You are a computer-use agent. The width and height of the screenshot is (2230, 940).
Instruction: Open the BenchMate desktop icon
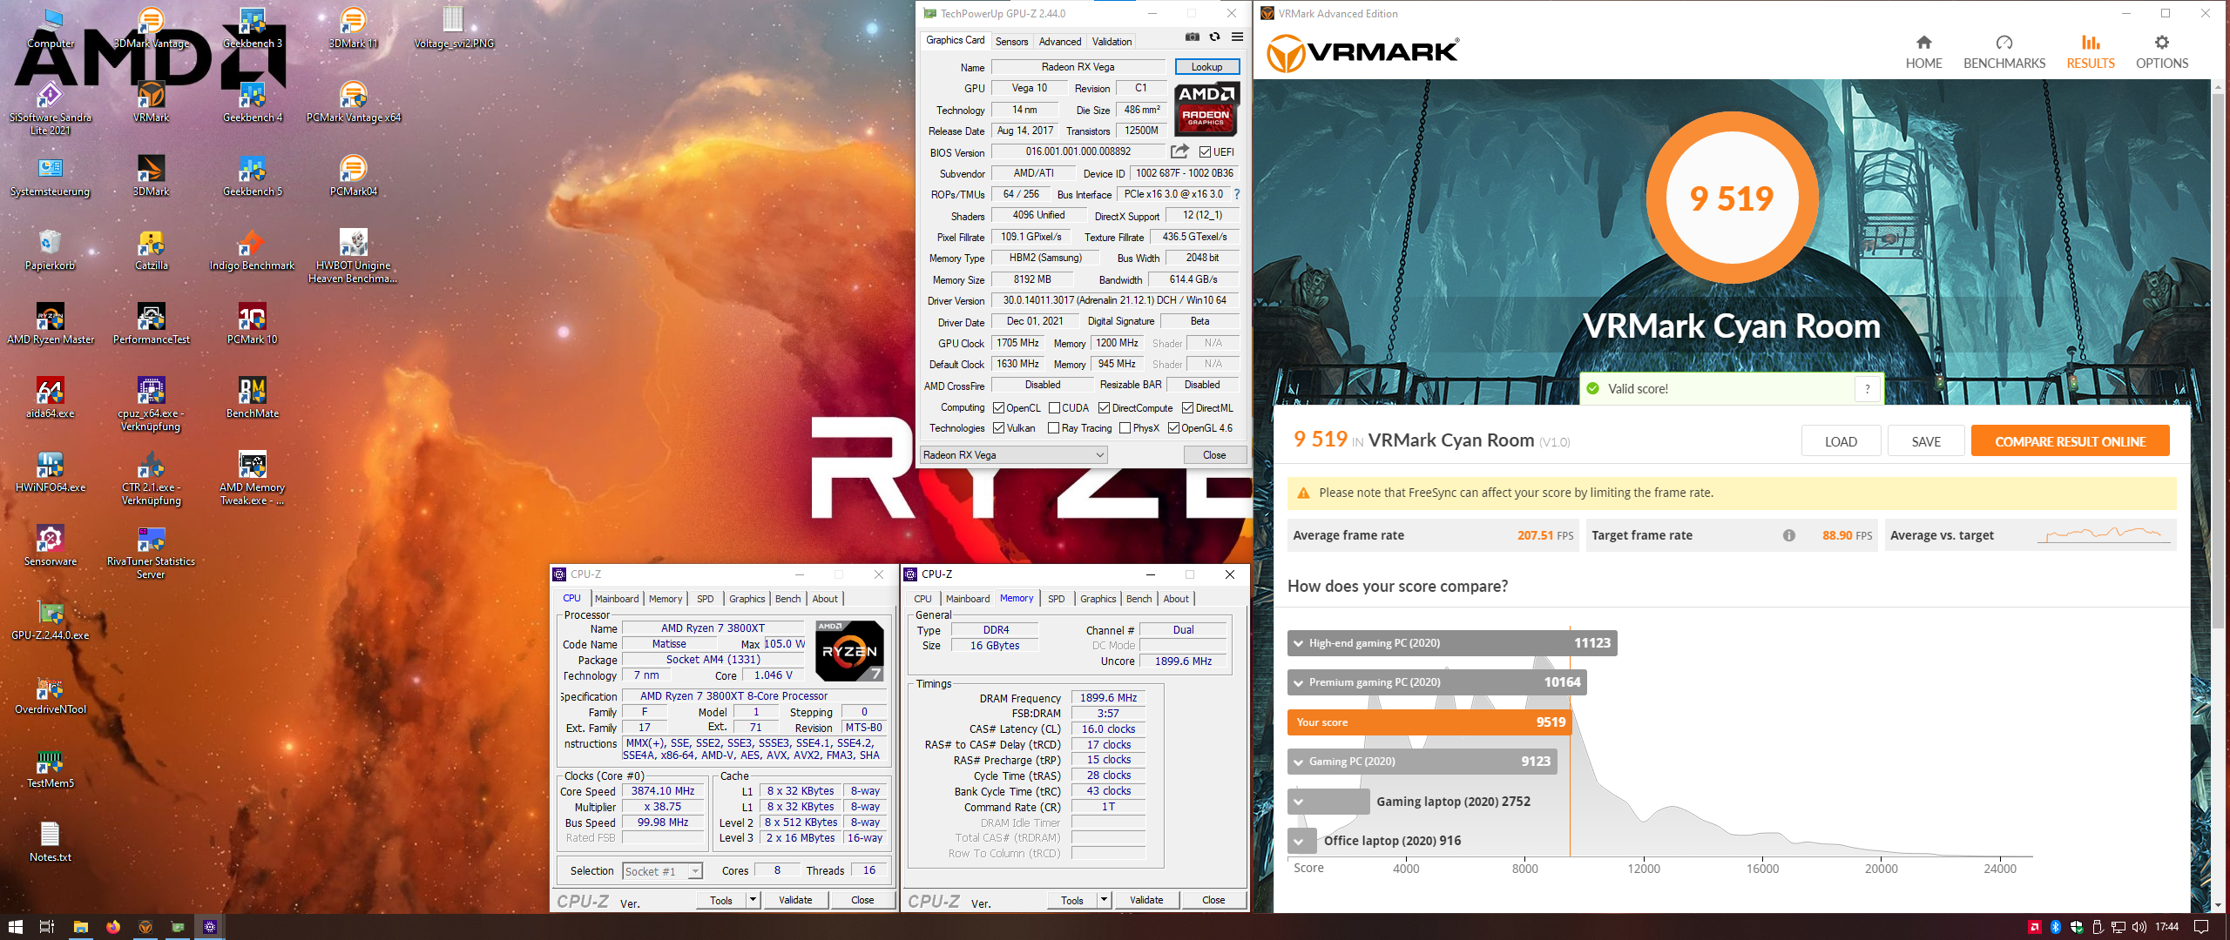click(x=253, y=398)
